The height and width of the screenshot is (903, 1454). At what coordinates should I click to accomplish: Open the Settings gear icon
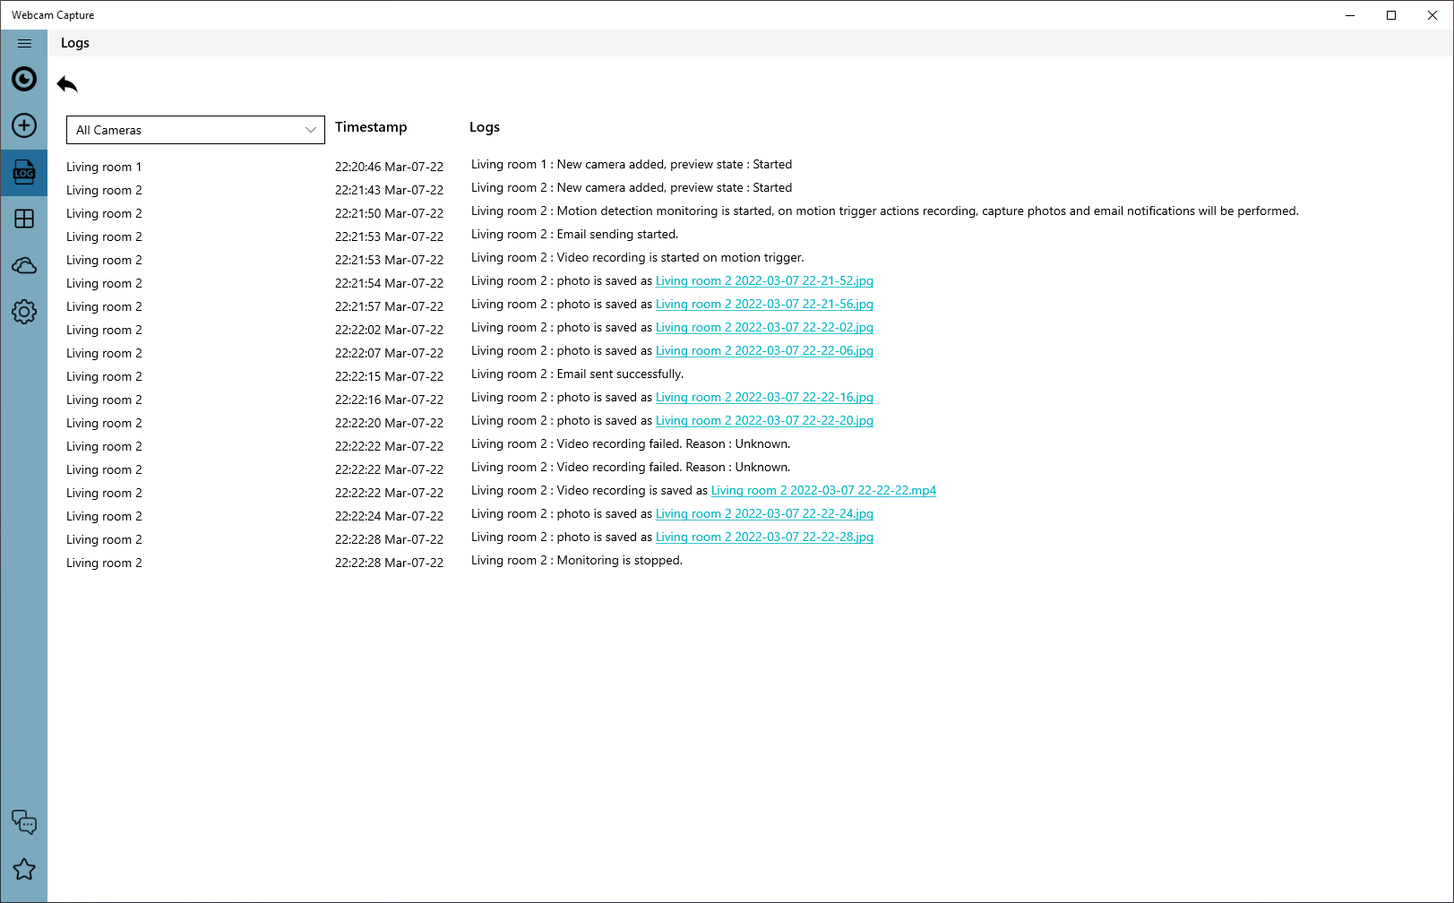coord(24,311)
